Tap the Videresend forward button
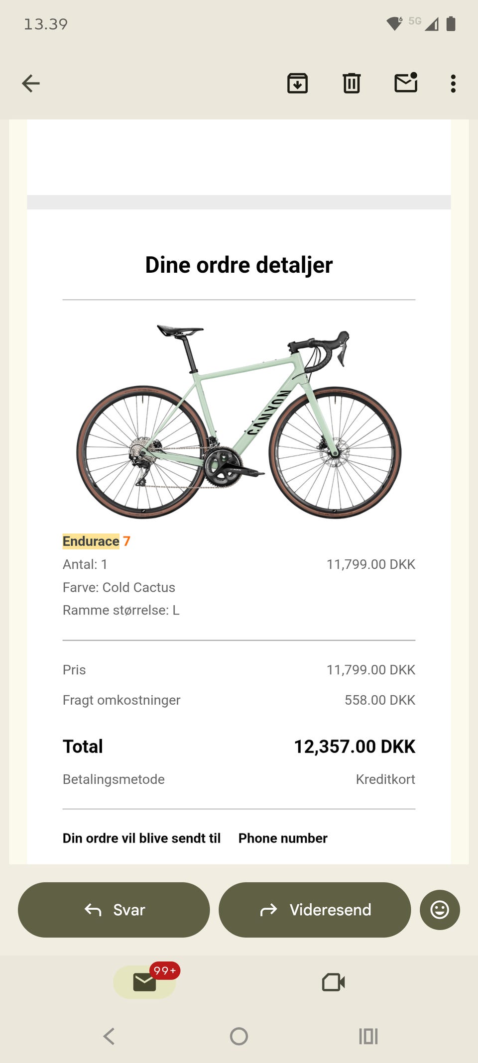Viewport: 478px width, 1063px height. [x=315, y=910]
